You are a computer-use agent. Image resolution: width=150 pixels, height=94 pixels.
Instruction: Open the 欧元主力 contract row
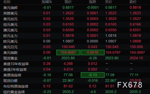click(x=75, y=36)
